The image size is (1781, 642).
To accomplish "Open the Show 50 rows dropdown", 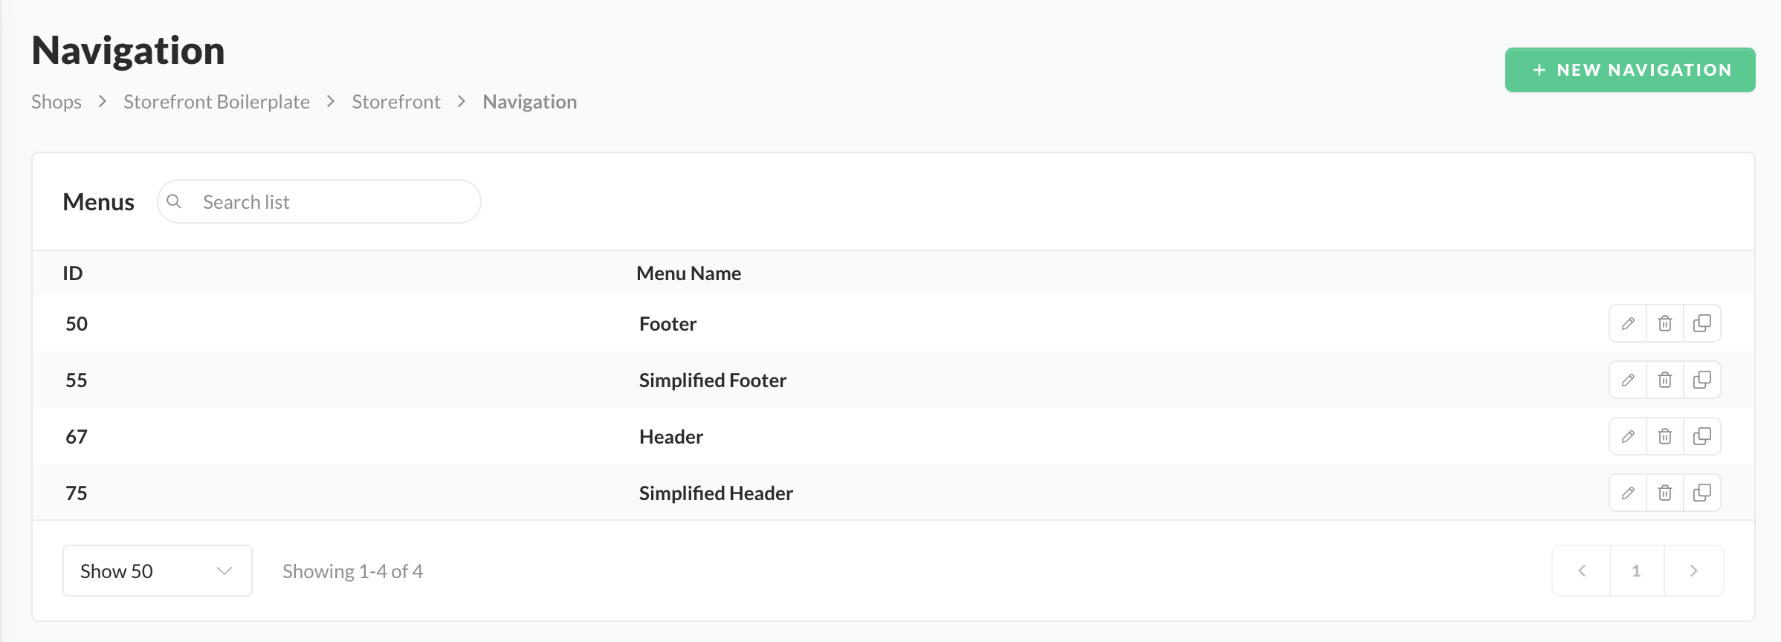I will click(x=157, y=571).
